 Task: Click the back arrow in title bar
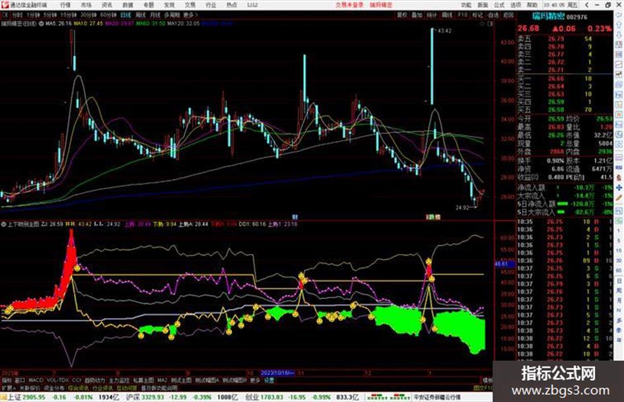click(x=586, y=5)
